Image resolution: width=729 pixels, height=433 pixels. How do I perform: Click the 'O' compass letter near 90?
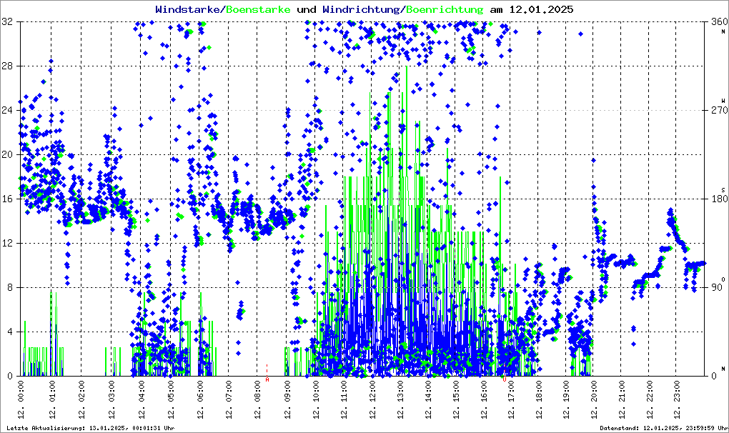pyautogui.click(x=723, y=279)
